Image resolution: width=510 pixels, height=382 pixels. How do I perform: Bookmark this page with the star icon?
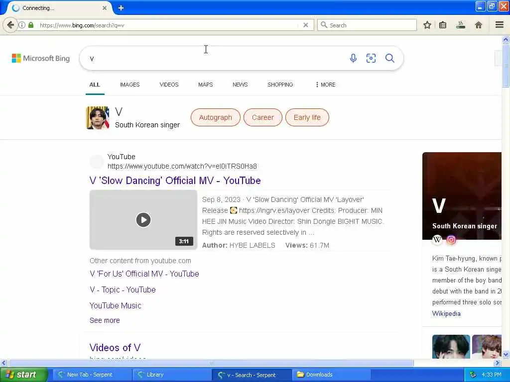coord(427,25)
